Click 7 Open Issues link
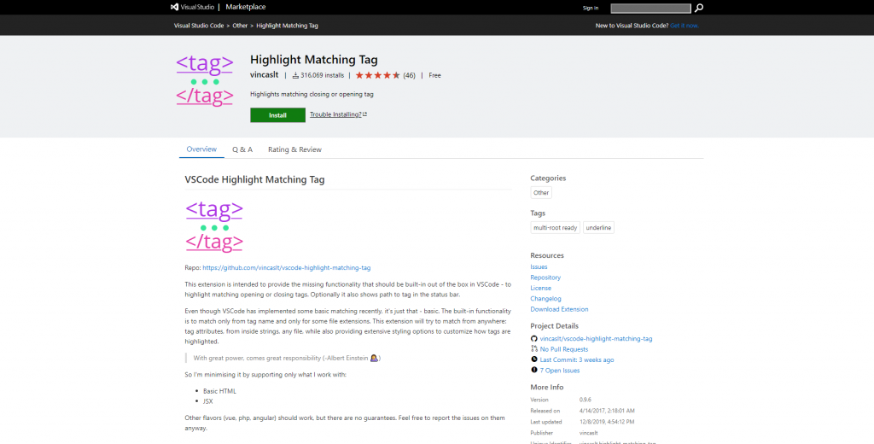Screen dimensions: 874x444 click(560, 371)
